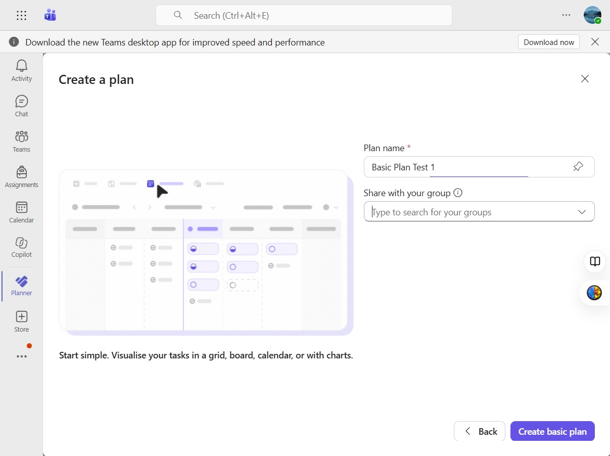Open Calendar in the sidebar
610x456 pixels.
[x=22, y=212]
